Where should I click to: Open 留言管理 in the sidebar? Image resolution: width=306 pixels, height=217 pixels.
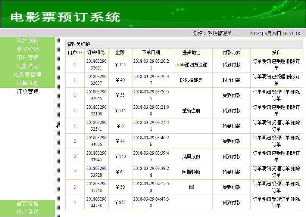click(x=28, y=203)
